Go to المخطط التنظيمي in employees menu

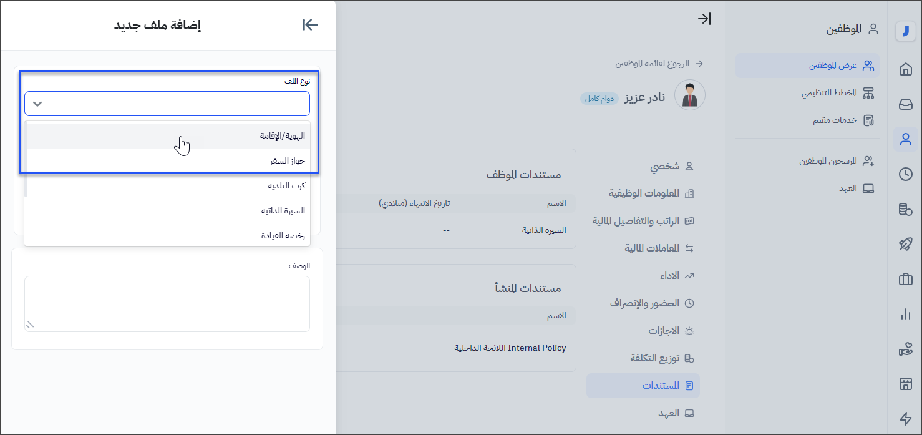[829, 93]
